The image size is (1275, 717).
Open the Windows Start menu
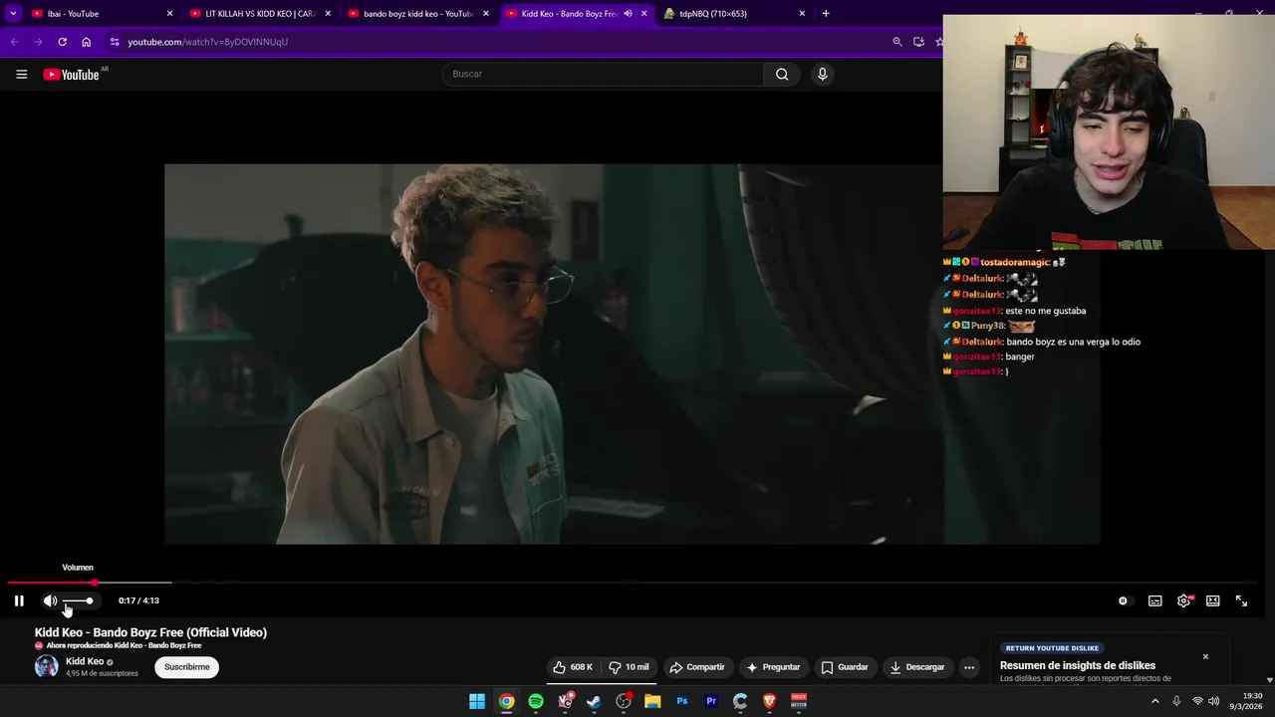(477, 701)
